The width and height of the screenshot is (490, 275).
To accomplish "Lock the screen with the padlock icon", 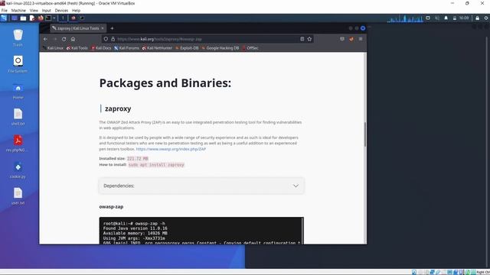I will pyautogui.click(x=477, y=18).
